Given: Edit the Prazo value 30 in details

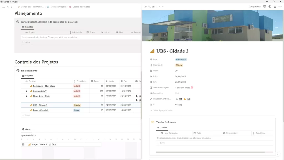Looking at the screenshot, I should (x=176, y=71).
